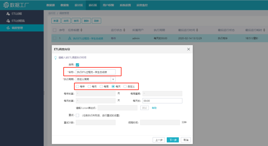Open the 执行ETL过程流--学生总成绩 task link
The height and width of the screenshot is (146, 268).
[x=88, y=39]
